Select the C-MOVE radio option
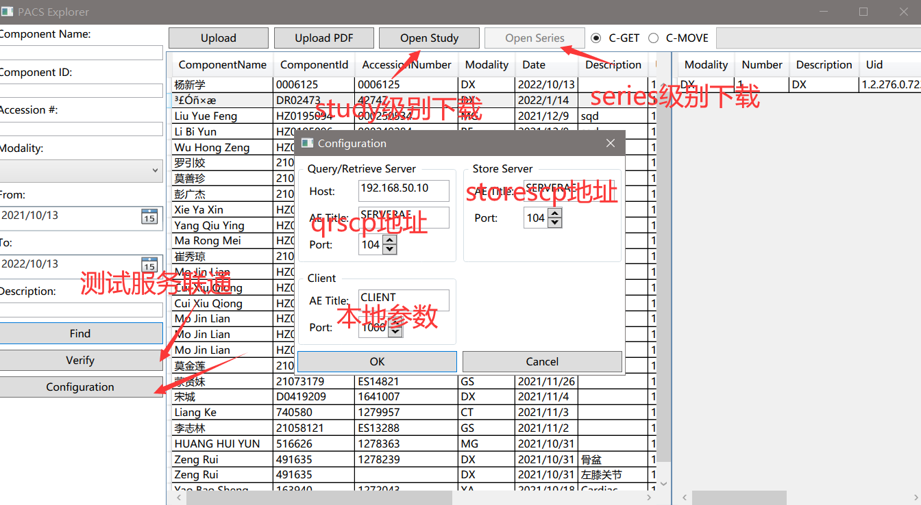Viewport: 921px width, 505px height. [x=653, y=38]
